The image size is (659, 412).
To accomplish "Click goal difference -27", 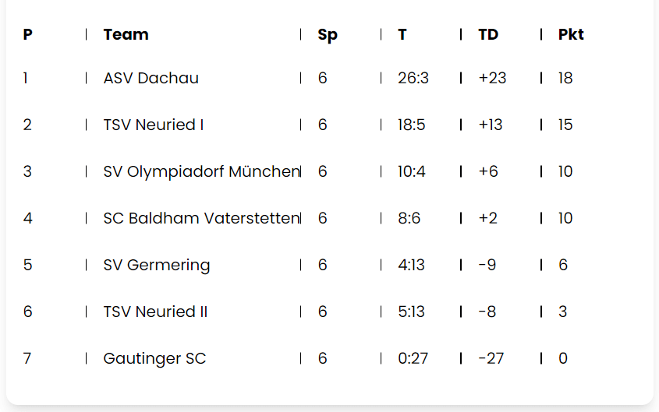I will (x=491, y=358).
